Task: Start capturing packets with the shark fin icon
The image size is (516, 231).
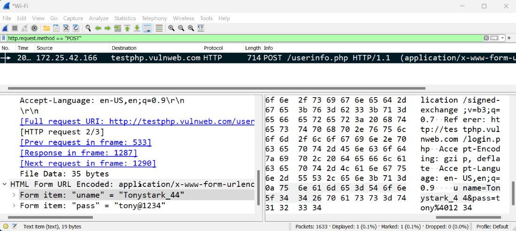Action: (x=6, y=28)
